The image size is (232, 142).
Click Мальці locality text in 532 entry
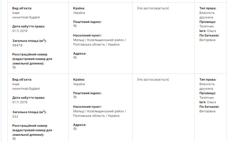click(78, 111)
